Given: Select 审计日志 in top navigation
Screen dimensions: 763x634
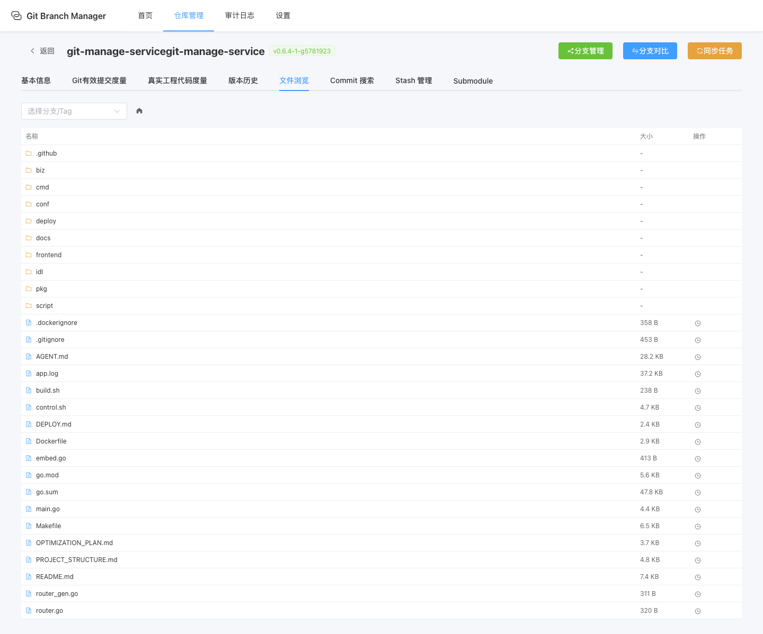Looking at the screenshot, I should click(239, 16).
